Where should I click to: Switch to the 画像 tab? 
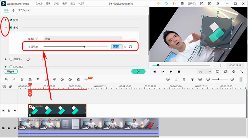(x=6, y=10)
